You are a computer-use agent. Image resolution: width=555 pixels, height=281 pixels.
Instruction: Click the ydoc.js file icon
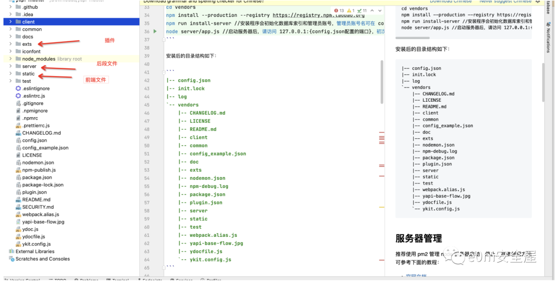(x=18, y=229)
